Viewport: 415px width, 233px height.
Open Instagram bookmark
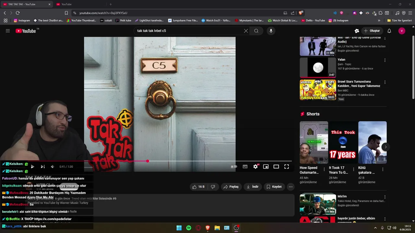click(22, 20)
